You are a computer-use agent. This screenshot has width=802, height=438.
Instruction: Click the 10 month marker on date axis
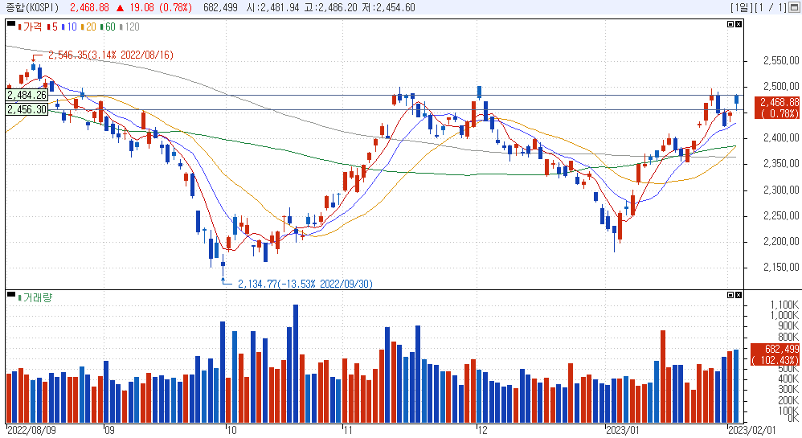[x=231, y=430]
